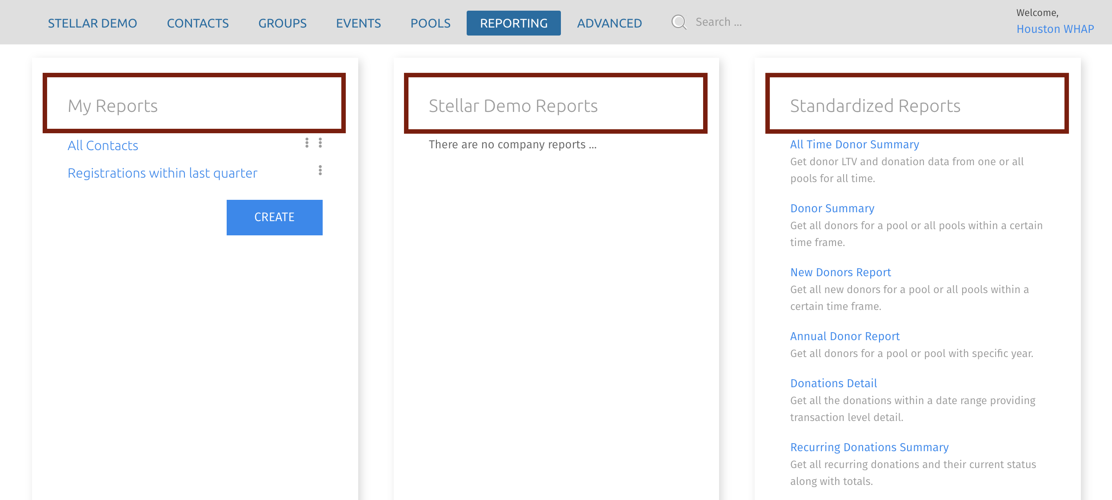Open the Events tab

[x=358, y=23]
